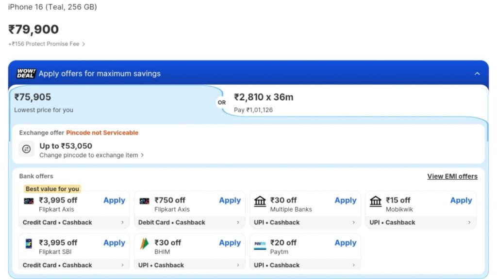
Task: Click the WOW! Deal badge icon
Action: point(26,74)
